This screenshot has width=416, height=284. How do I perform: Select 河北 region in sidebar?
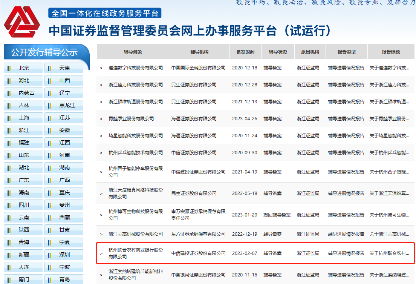[24, 80]
